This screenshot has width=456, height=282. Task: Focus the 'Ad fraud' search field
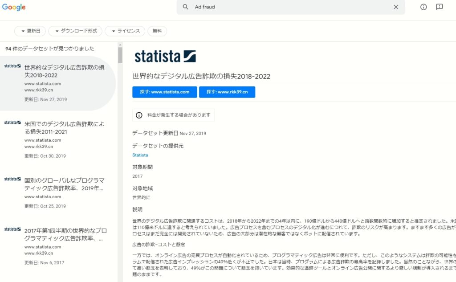(x=291, y=7)
